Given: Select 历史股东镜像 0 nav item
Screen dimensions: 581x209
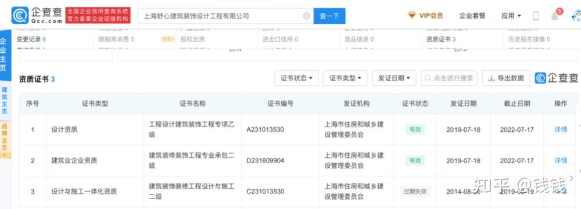Looking at the screenshot, I should pos(529,39).
